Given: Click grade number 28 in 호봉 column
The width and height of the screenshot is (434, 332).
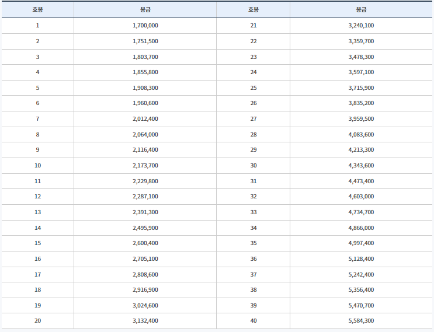Looking at the screenshot, I should click(x=254, y=135).
